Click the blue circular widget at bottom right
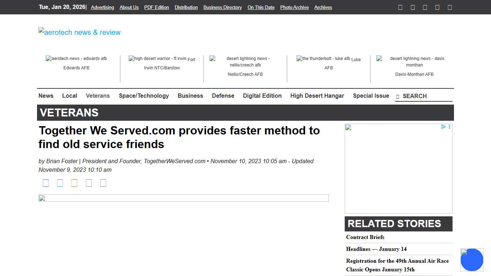 (472, 259)
